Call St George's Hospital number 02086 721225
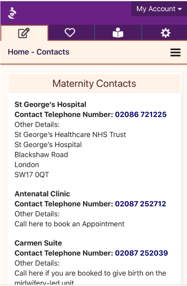Image resolution: width=187 pixels, height=286 pixels. click(x=141, y=115)
